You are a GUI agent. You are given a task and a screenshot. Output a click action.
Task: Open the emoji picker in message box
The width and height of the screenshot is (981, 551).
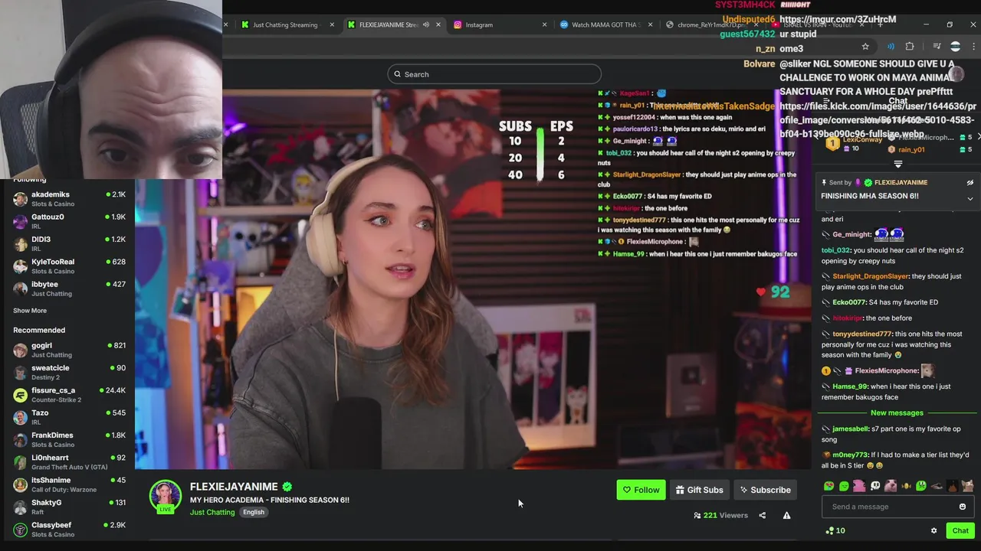tap(963, 507)
